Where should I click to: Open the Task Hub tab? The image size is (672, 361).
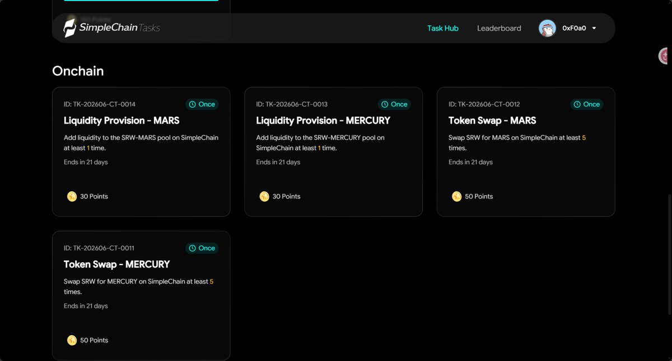pyautogui.click(x=442, y=28)
